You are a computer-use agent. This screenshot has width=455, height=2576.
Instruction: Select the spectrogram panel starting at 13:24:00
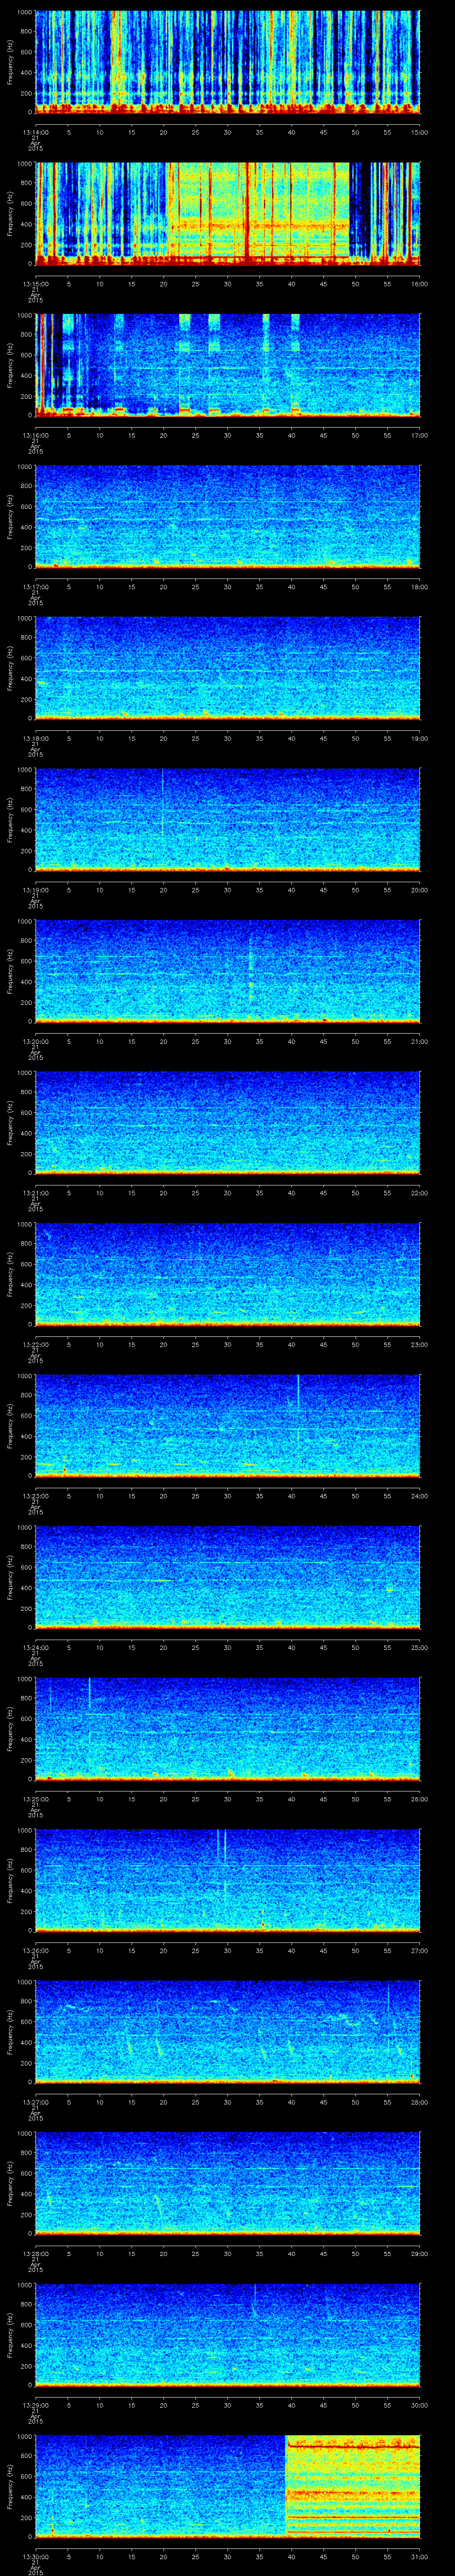coord(228,1577)
